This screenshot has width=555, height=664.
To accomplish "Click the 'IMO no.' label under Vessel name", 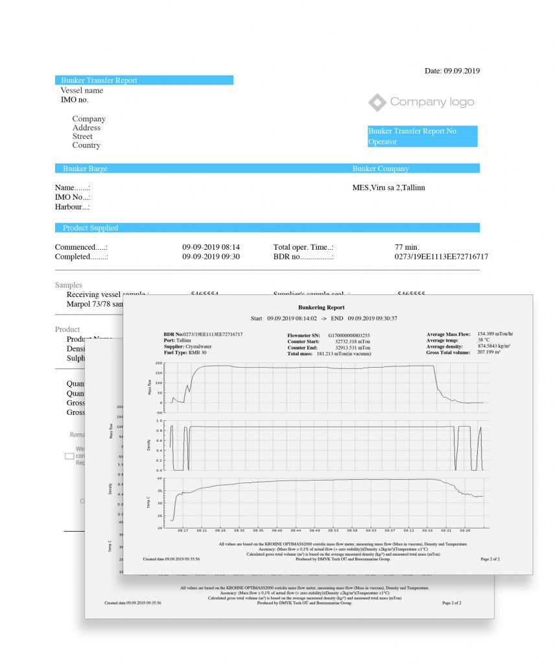I will pos(75,99).
